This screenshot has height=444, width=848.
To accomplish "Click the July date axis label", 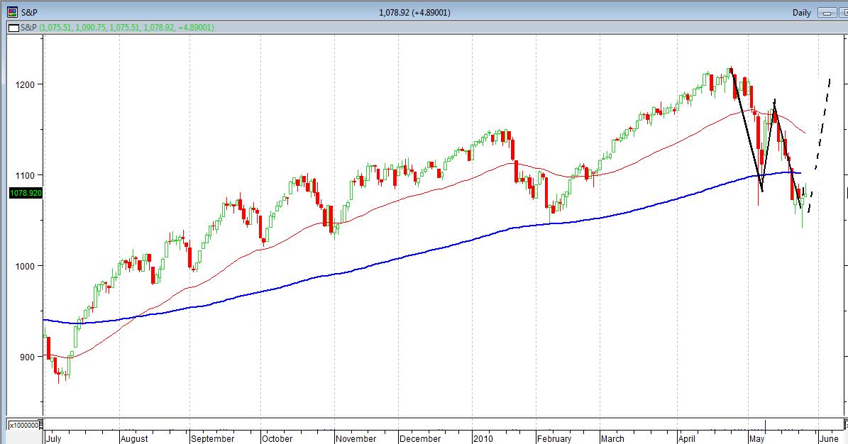I will tap(53, 438).
